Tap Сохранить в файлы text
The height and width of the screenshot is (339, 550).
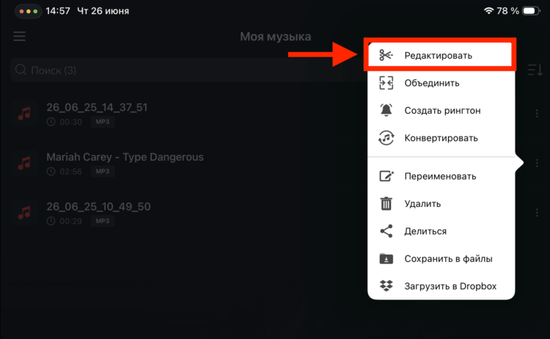448,258
